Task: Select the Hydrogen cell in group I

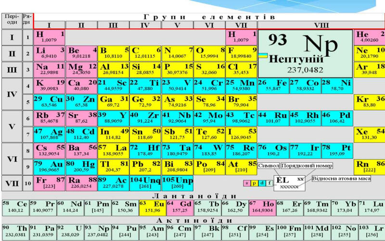Action: tap(49, 37)
